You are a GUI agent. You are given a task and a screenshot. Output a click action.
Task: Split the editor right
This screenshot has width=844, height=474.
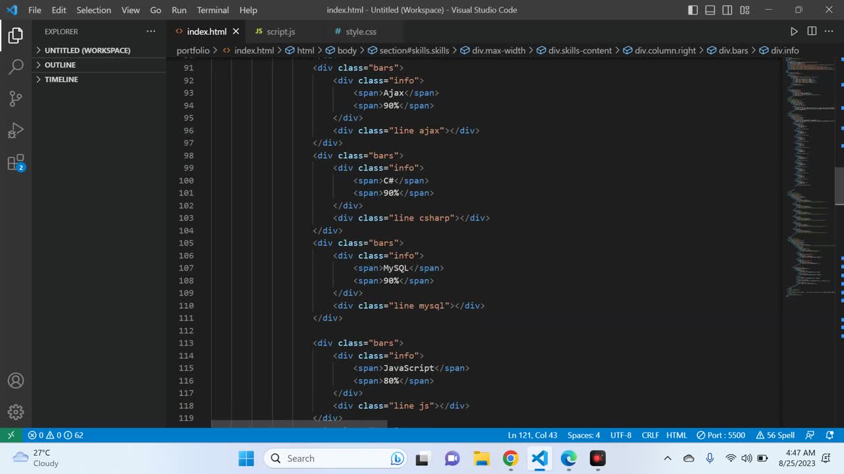812,32
